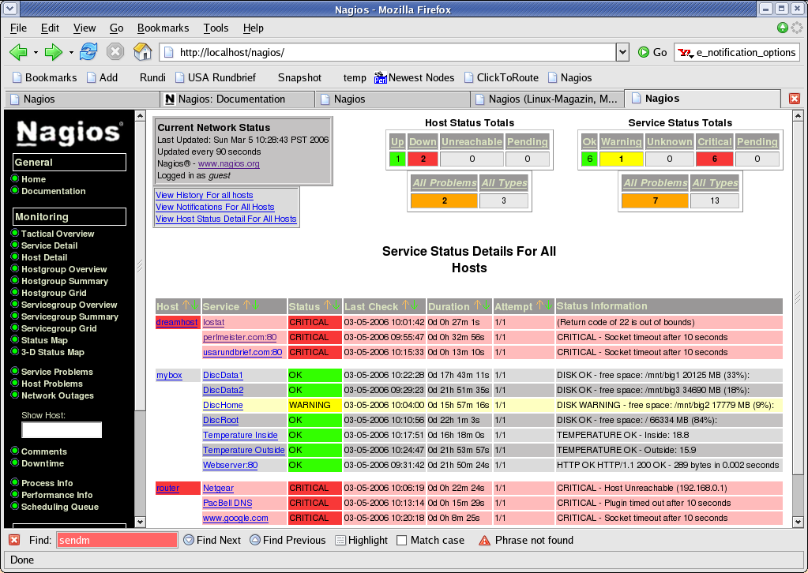Open the View menu
Screen dimensions: 808x573
(84, 28)
